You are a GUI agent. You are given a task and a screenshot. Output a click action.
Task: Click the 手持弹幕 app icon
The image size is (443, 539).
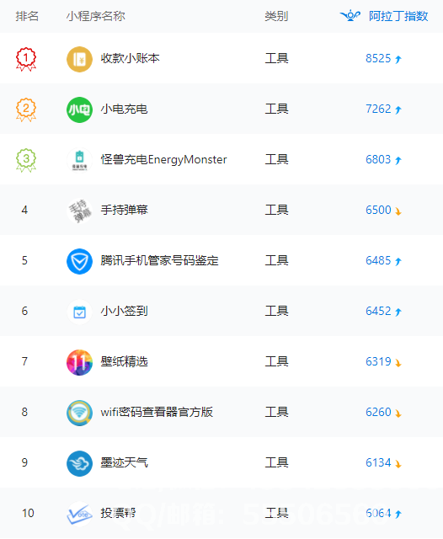(79, 211)
